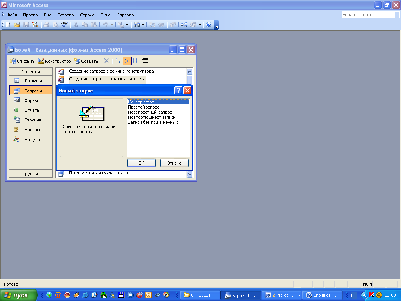Image resolution: width=401 pixels, height=301 pixels.
Task: Open the Вставка menu
Action: (66, 15)
